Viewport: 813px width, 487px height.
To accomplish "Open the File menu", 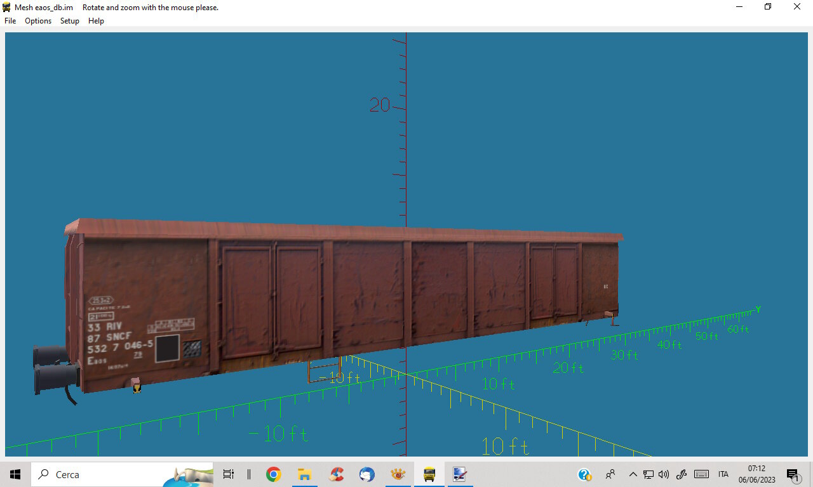I will point(10,21).
